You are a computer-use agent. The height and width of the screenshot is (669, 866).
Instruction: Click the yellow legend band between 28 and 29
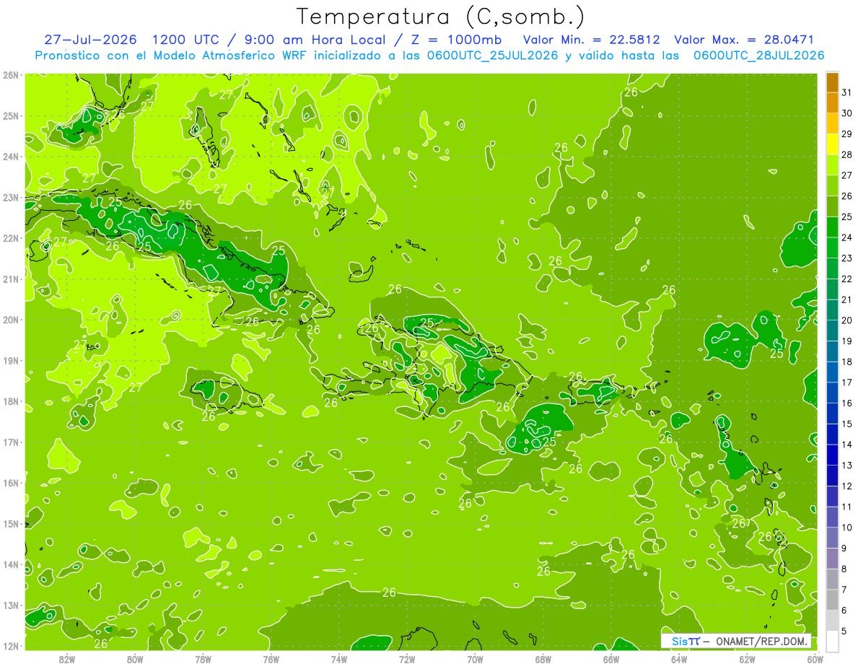click(x=832, y=144)
